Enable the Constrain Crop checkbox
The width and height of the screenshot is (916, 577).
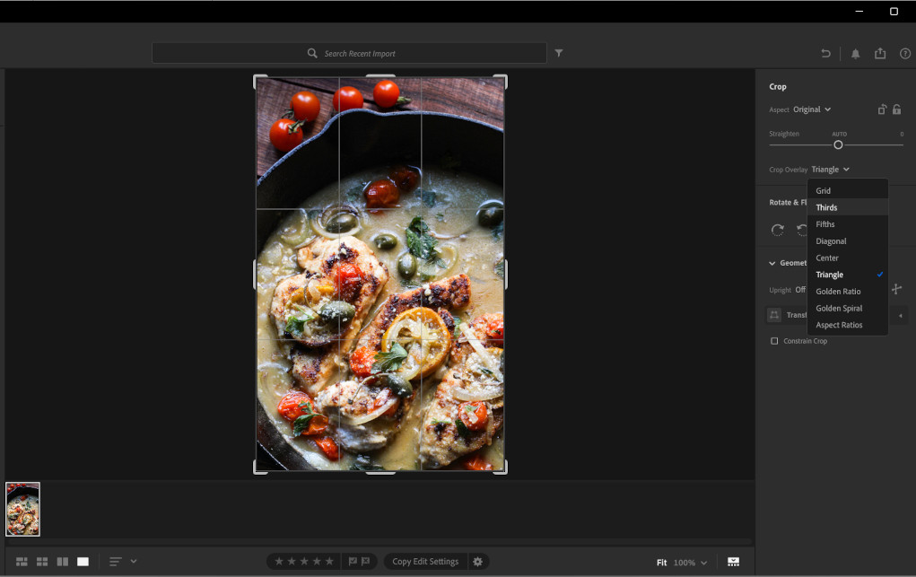point(775,341)
